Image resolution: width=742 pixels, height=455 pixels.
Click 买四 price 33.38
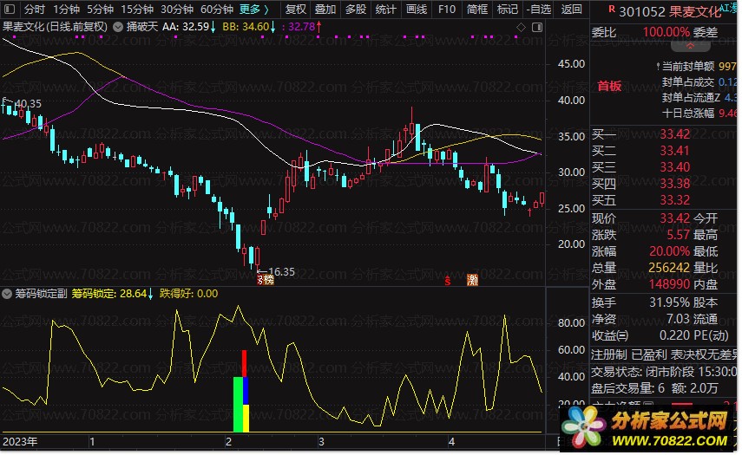pyautogui.click(x=674, y=184)
